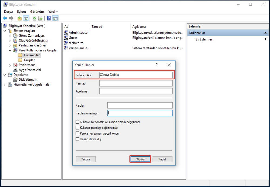Image resolution: width=270 pixels, height=187 pixels.
Task: Expand the Ek Eylemler submenu arrow
Action: pyautogui.click(x=266, y=39)
